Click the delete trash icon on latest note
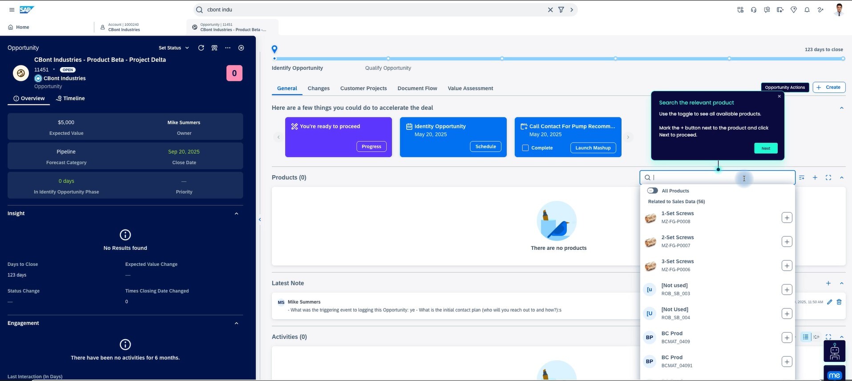The width and height of the screenshot is (852, 381). (x=839, y=302)
